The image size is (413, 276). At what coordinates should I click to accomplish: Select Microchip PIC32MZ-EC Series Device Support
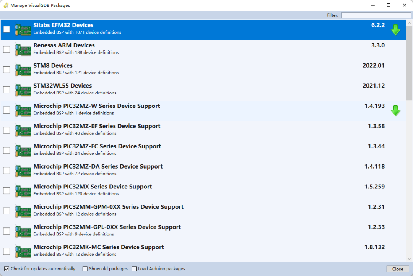(x=97, y=146)
